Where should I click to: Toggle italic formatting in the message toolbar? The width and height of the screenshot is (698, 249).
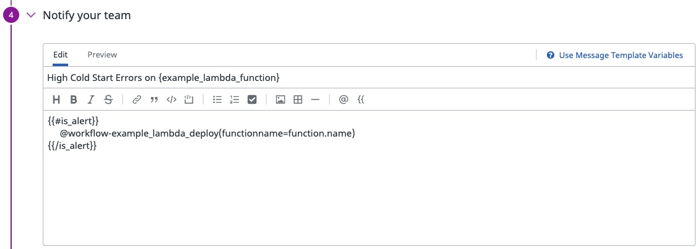pyautogui.click(x=91, y=99)
